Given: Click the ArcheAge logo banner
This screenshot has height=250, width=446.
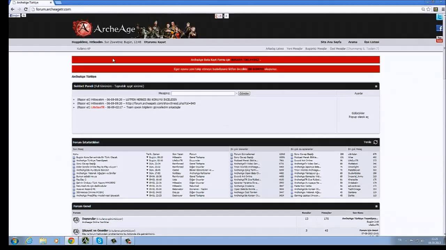Looking at the screenshot, I should (134, 29).
